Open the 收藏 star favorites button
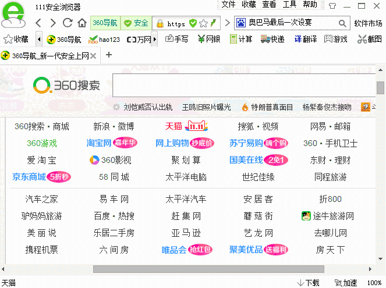Viewport: 386px width, 288px height. click(x=16, y=39)
